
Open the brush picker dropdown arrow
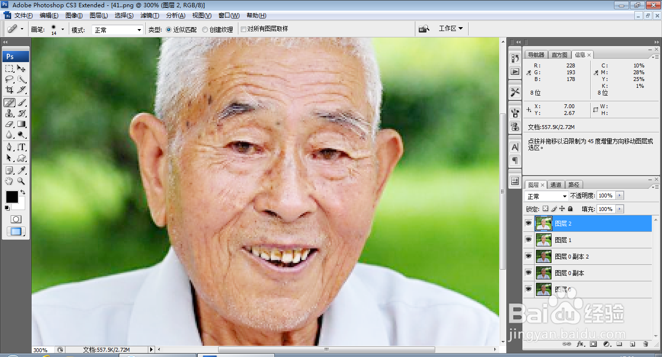[63, 29]
